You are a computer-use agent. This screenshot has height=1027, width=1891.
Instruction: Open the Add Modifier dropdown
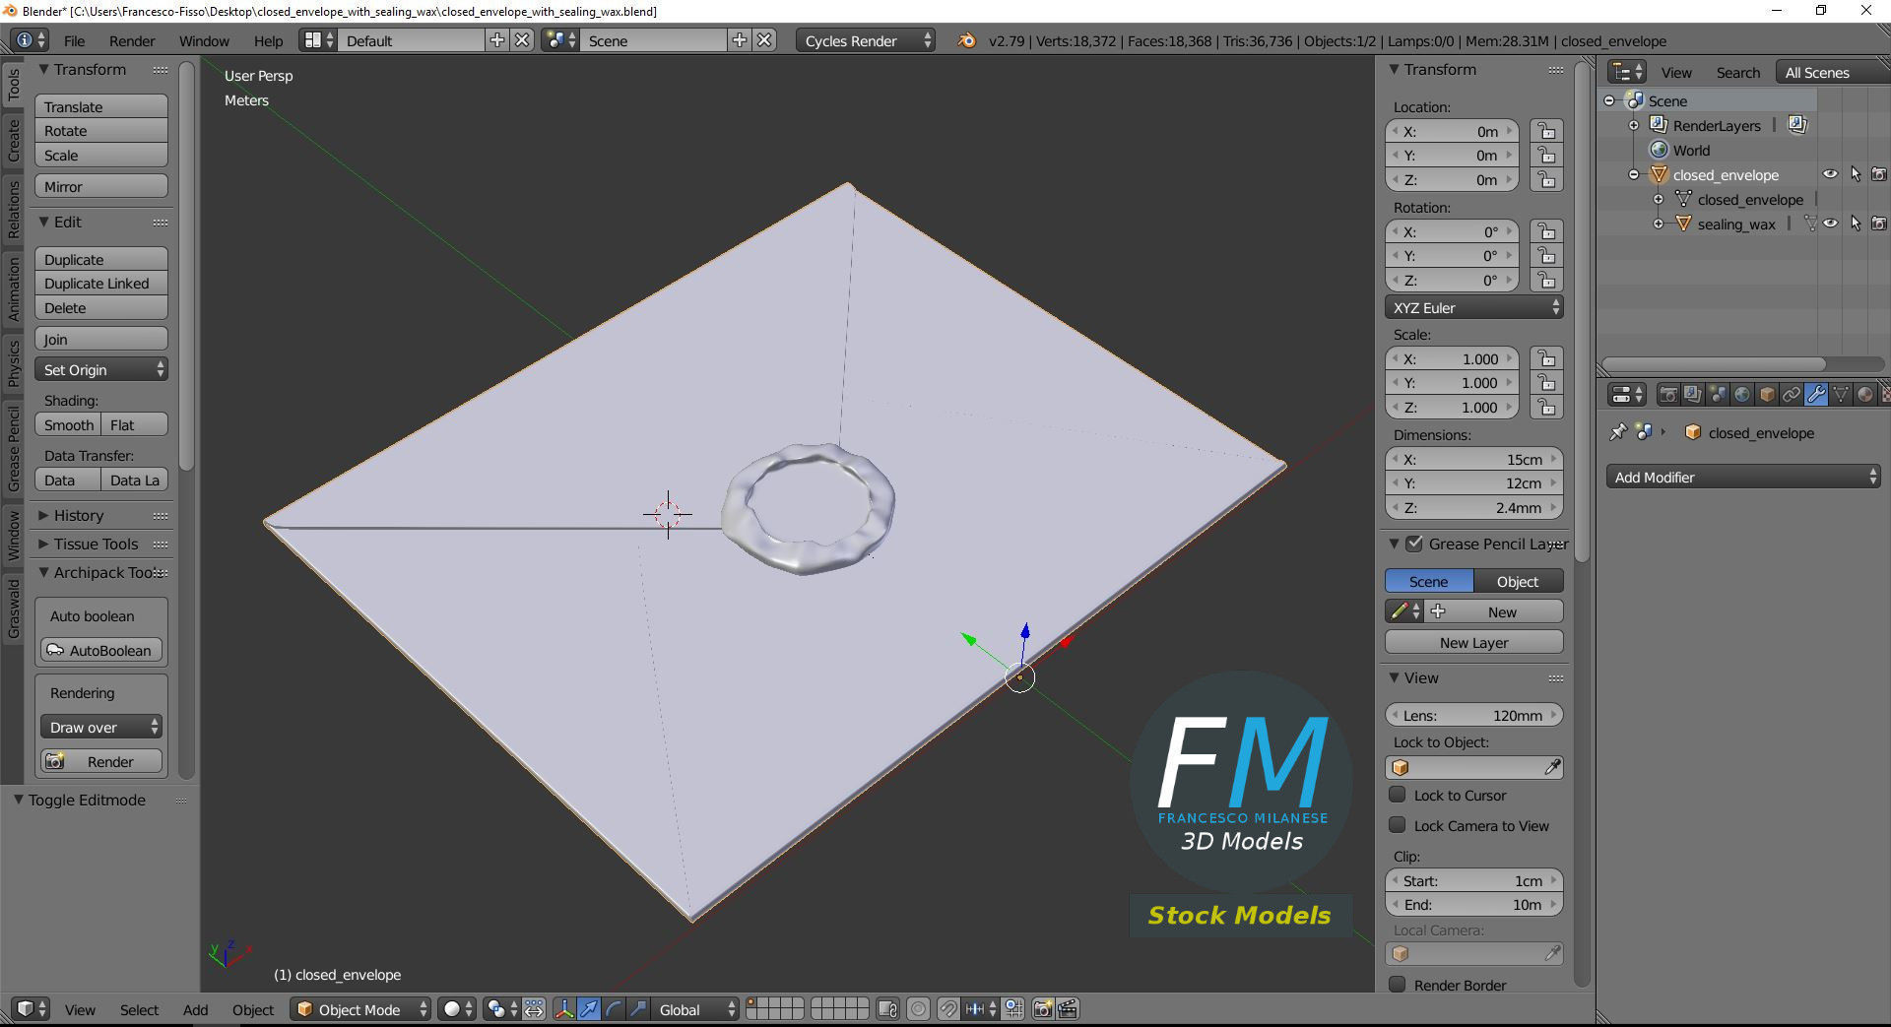pos(1743,477)
